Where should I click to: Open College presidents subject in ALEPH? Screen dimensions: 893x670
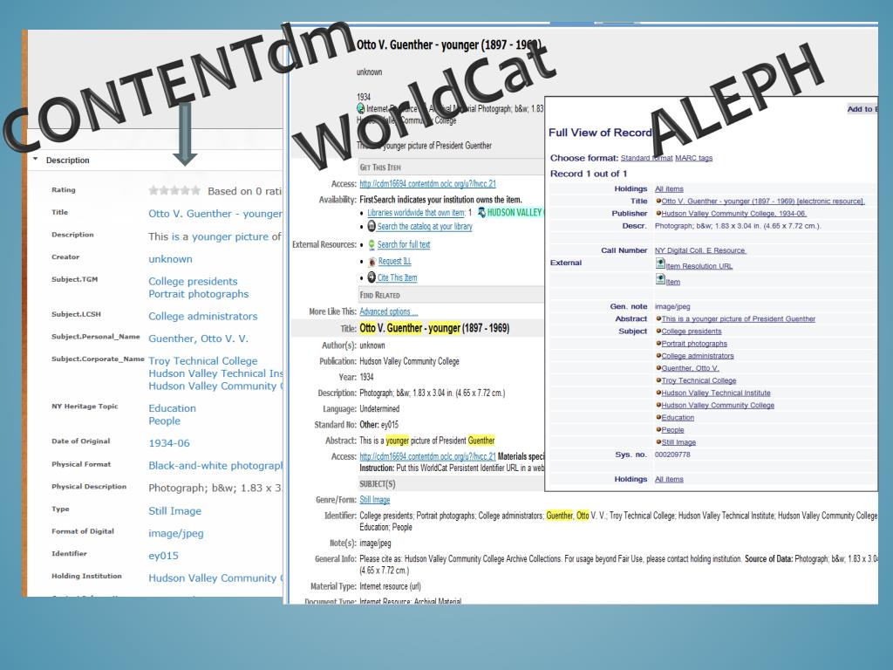tap(692, 331)
